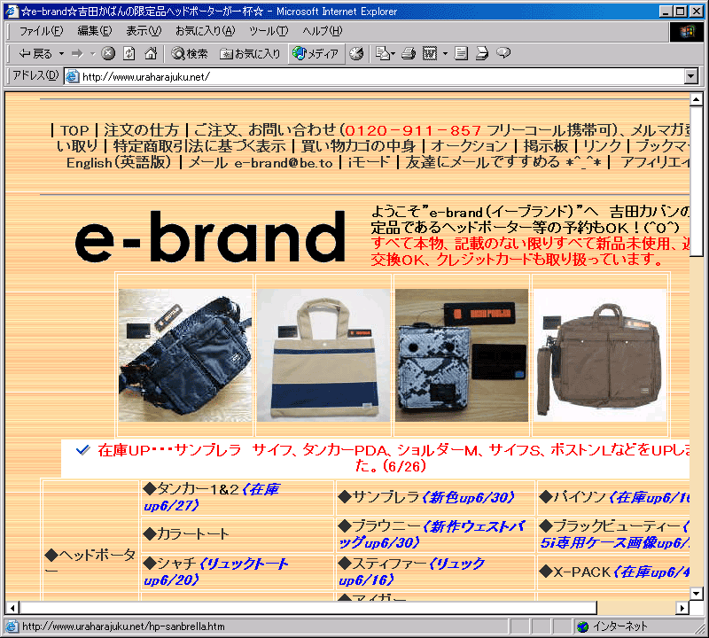This screenshot has height=638, width=709.
Task: Open the ヘルプ(H) menu
Action: tap(323, 31)
